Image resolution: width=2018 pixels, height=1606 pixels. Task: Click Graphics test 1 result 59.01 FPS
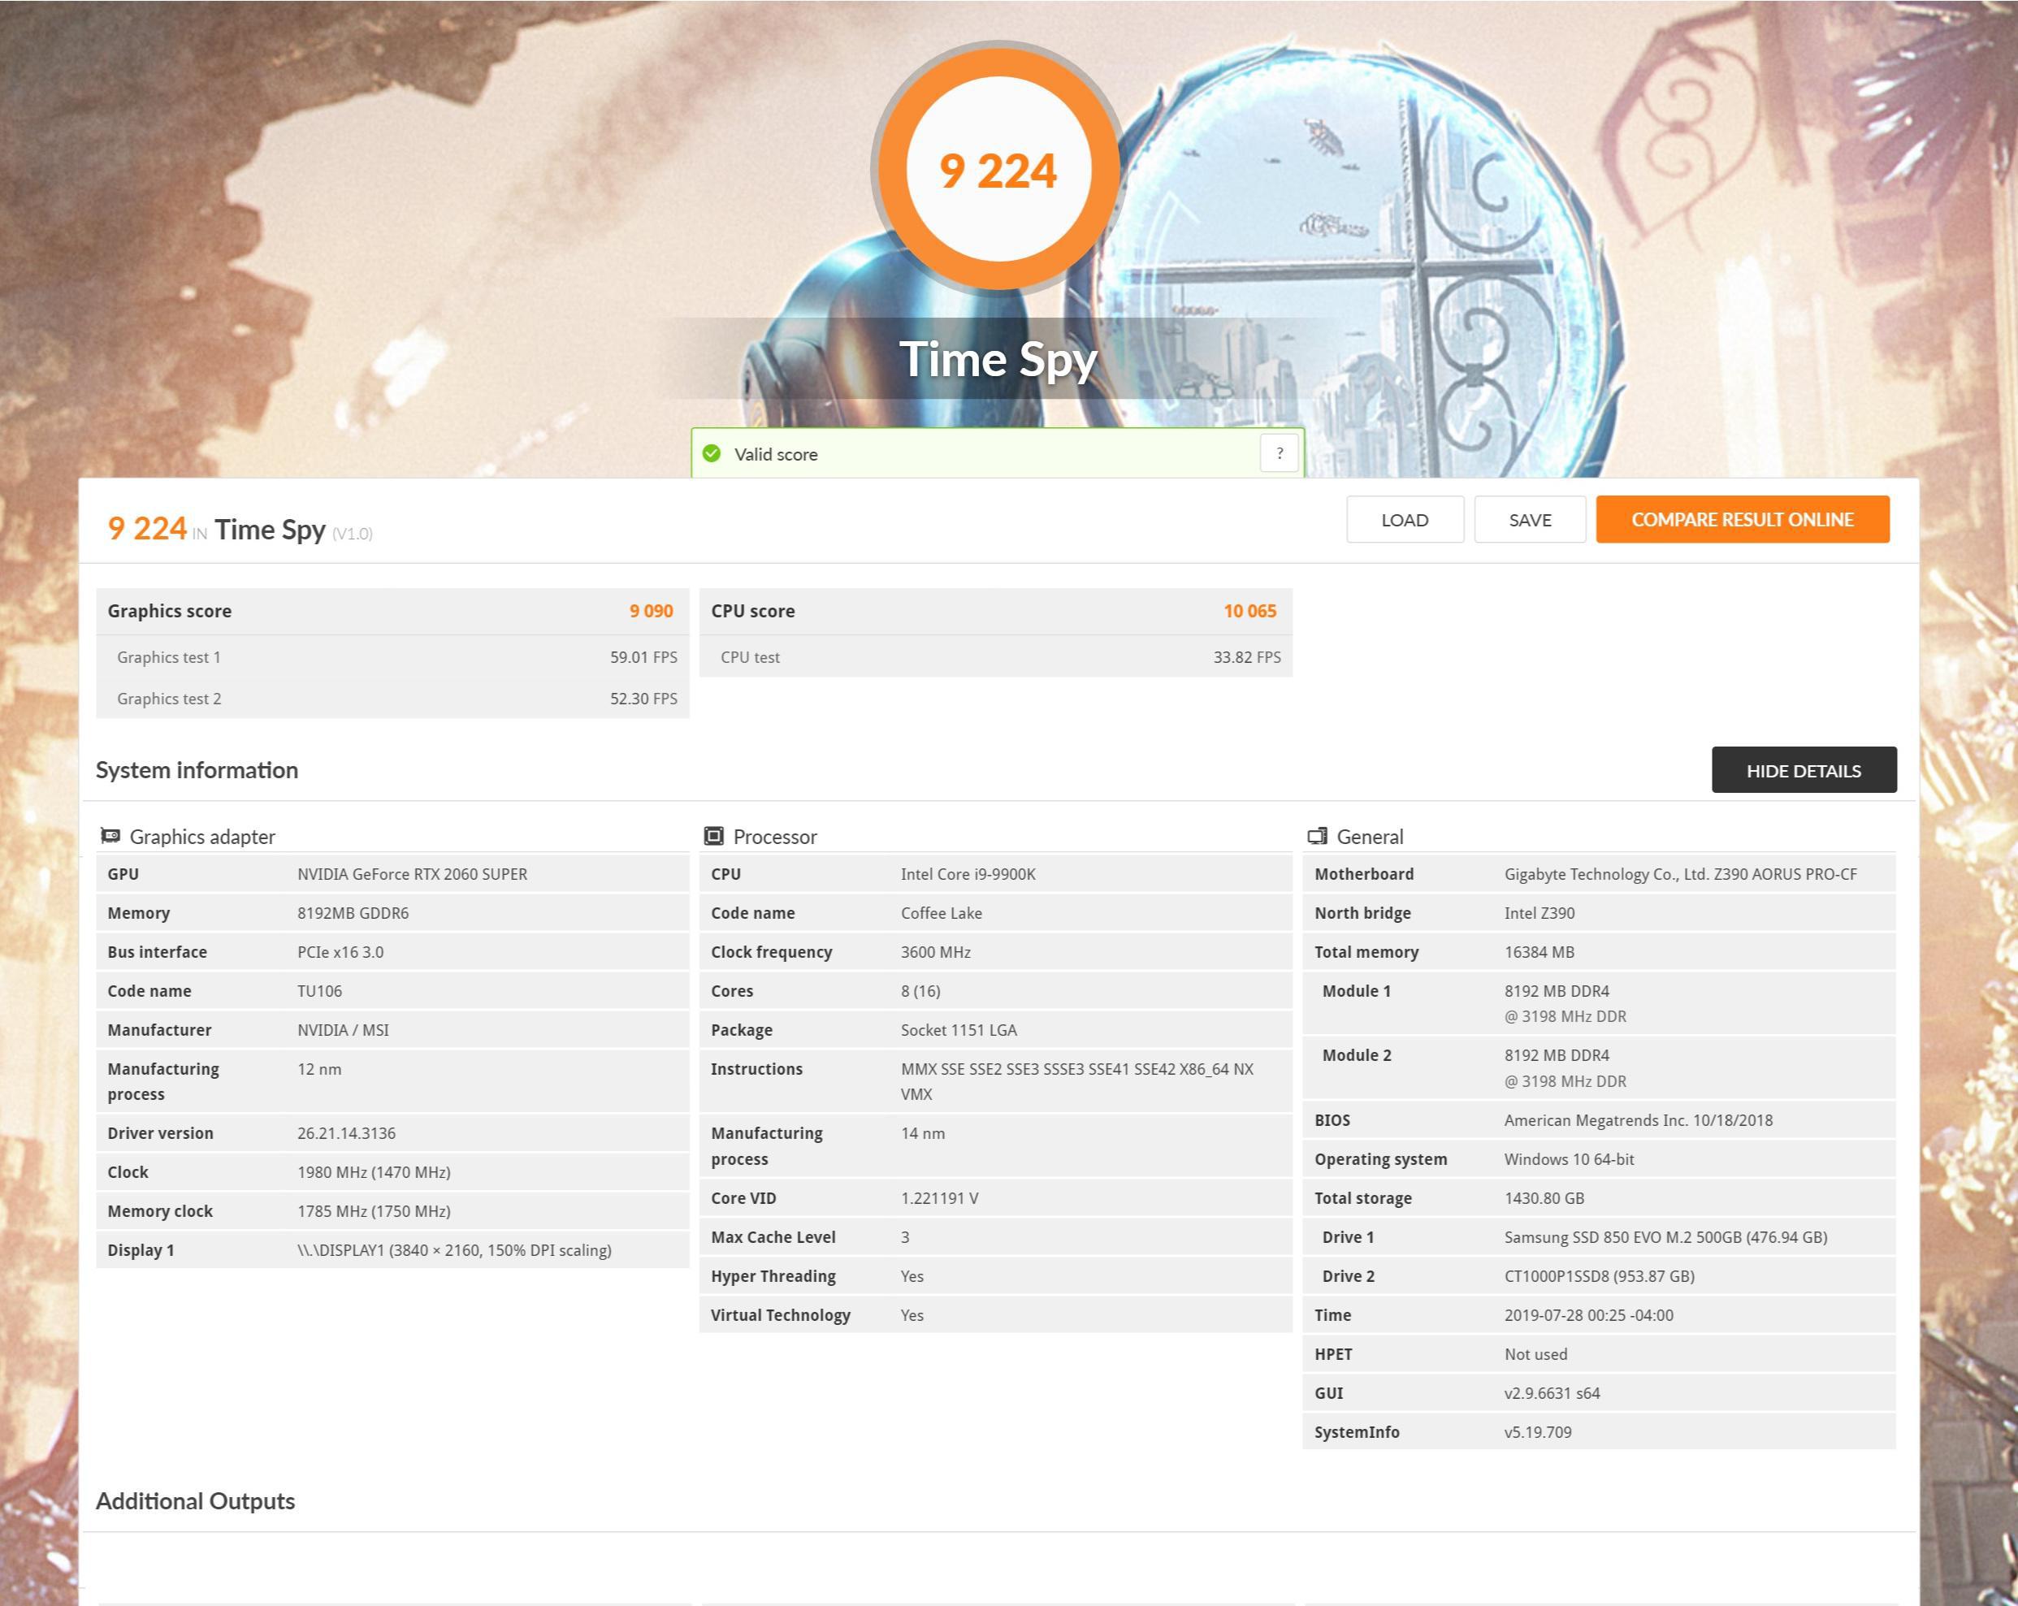(643, 657)
